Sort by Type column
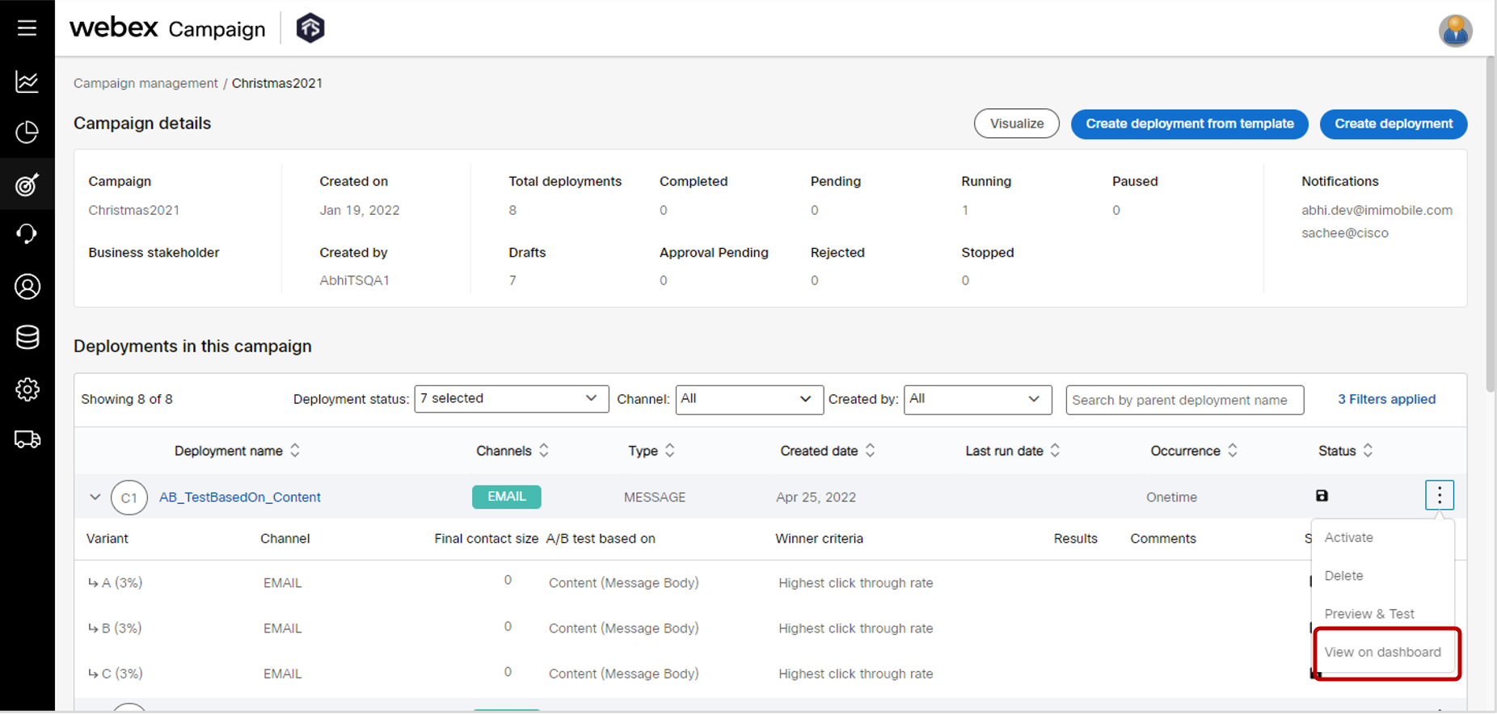The image size is (1497, 714). 670,451
